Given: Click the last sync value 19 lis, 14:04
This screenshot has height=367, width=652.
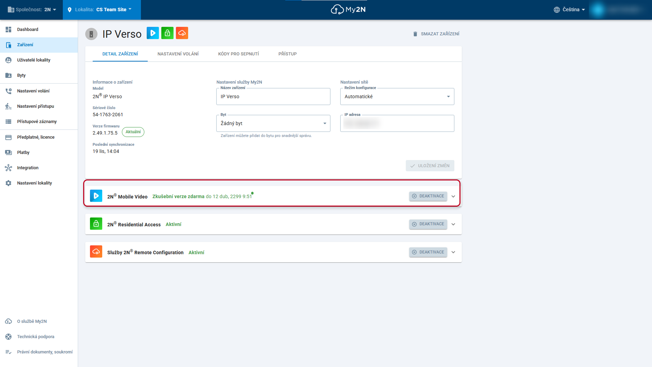Looking at the screenshot, I should click(x=106, y=152).
